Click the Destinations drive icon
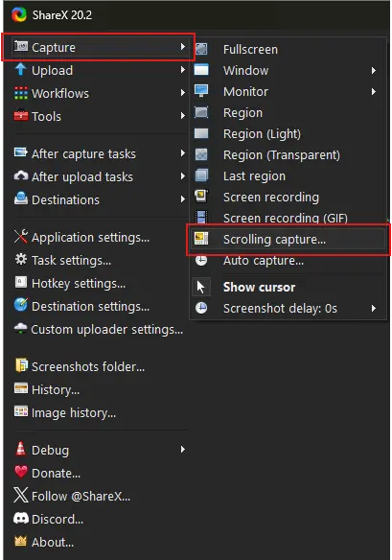Screen dimensions: 392x560 click(x=21, y=198)
